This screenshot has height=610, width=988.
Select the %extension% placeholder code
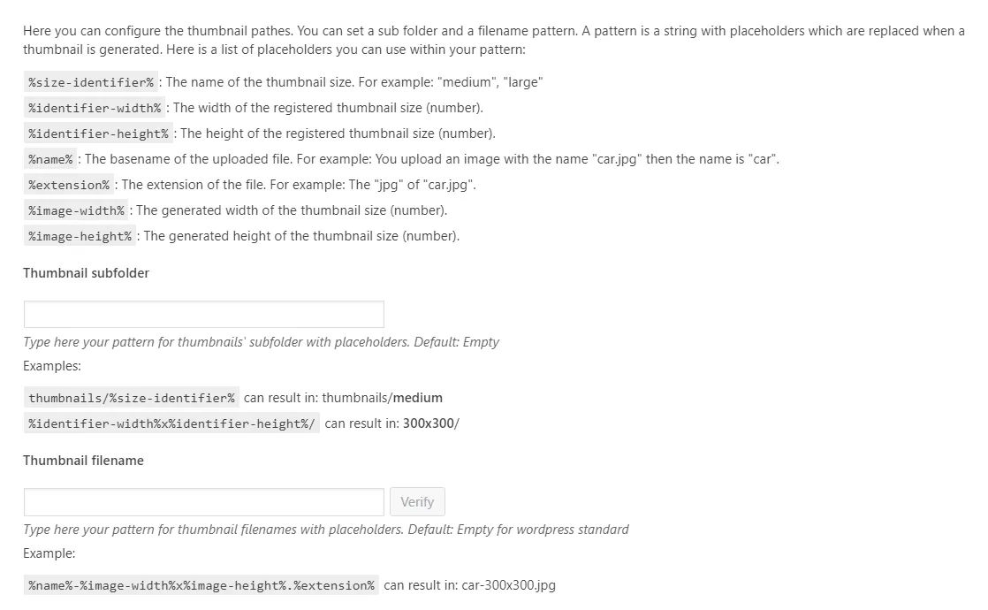[68, 184]
